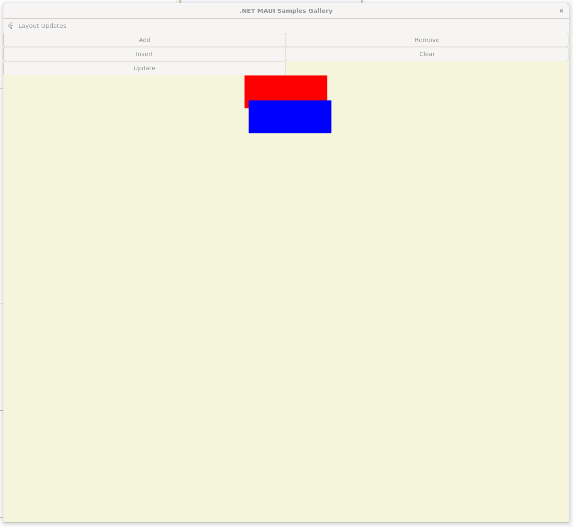Click the top-left corner of the red rectangle

(x=246, y=76)
